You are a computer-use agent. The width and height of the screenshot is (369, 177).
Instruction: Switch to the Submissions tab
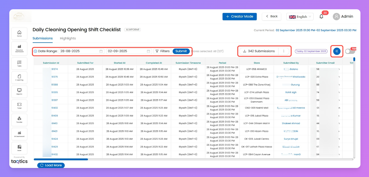point(43,38)
